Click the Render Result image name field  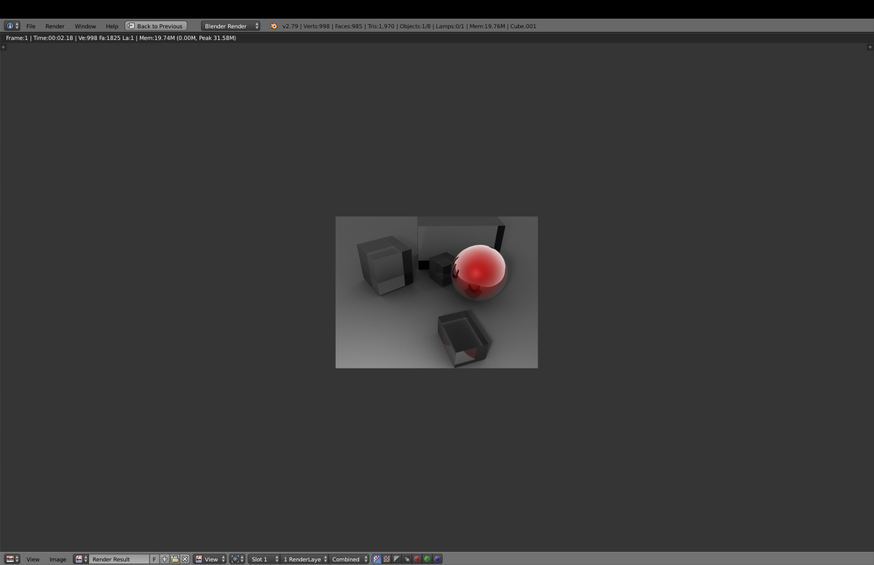pyautogui.click(x=119, y=559)
